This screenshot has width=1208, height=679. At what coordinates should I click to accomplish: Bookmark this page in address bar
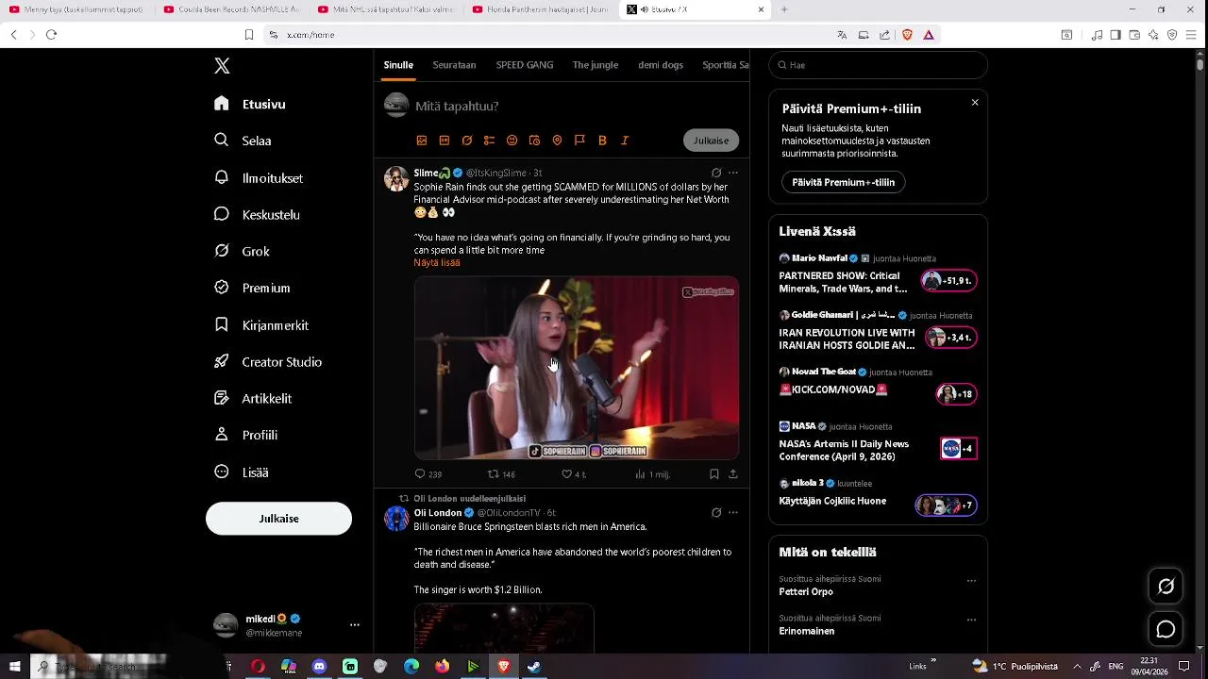tap(249, 35)
